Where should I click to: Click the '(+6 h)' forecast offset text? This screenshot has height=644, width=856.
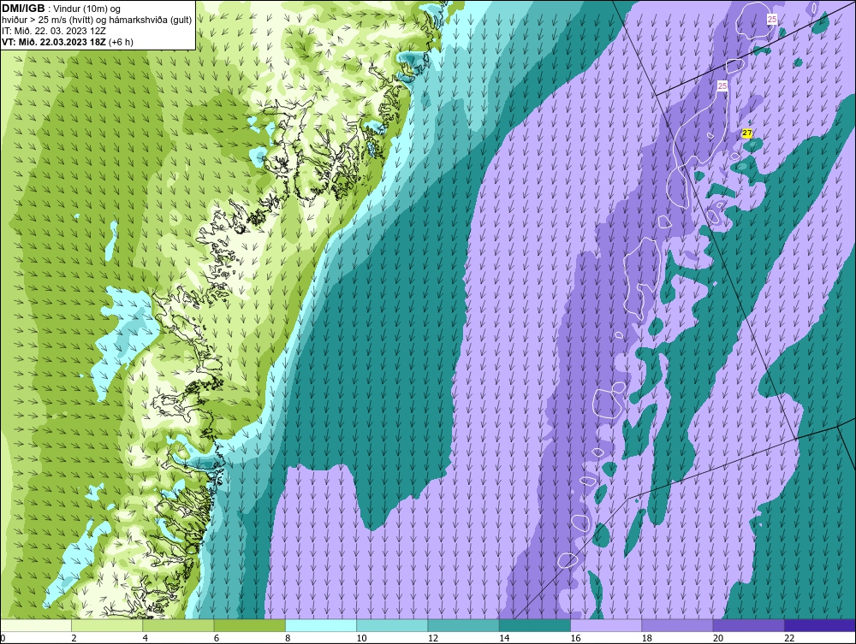(x=122, y=42)
